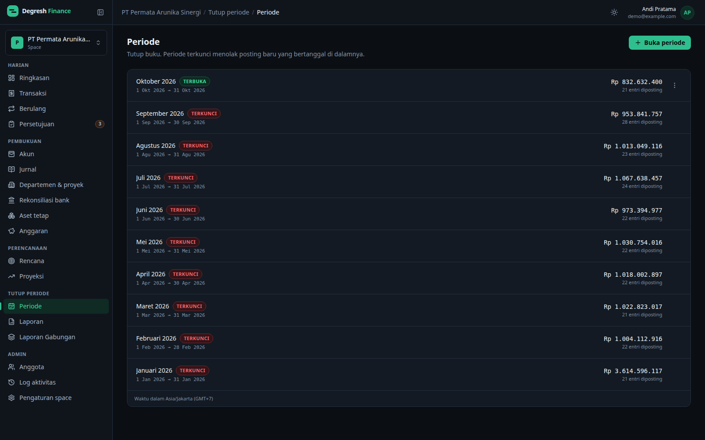Click the Berulang repeat icon
Screen dimensions: 705x440
[11, 109]
